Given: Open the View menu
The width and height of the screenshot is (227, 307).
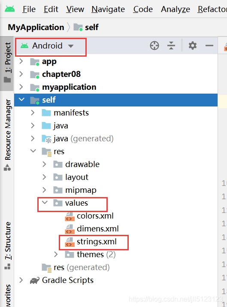Looking at the screenshot, I should tap(75, 9).
